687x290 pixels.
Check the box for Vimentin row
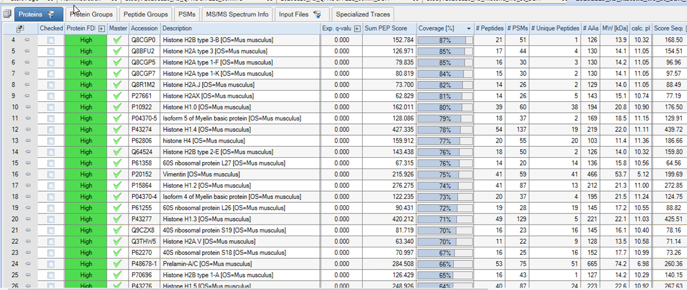tap(51, 175)
